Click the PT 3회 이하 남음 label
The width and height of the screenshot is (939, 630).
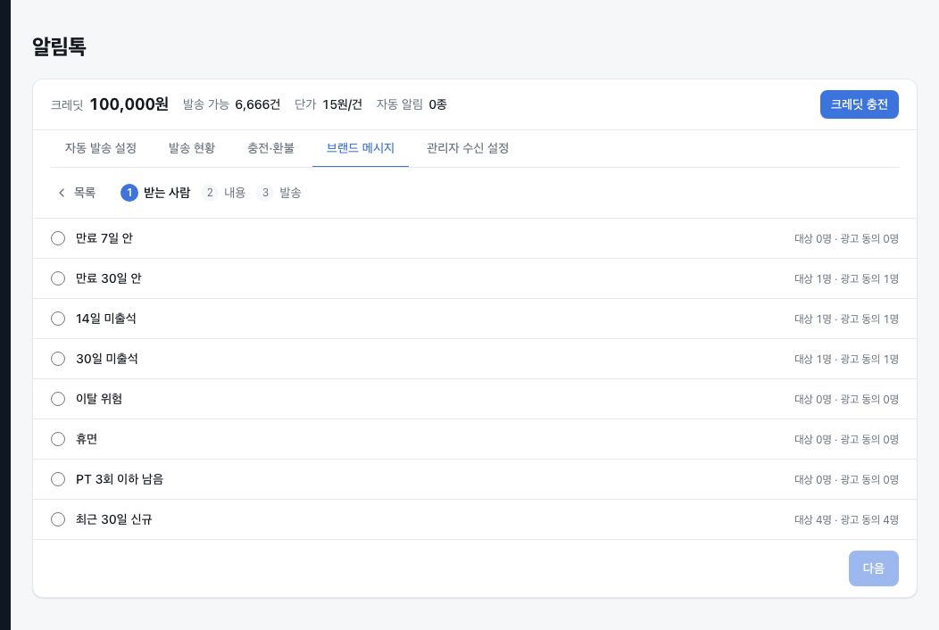[120, 479]
